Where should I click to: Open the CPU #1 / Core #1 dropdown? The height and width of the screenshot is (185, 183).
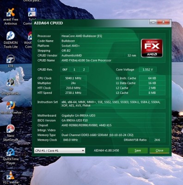pos(60,151)
